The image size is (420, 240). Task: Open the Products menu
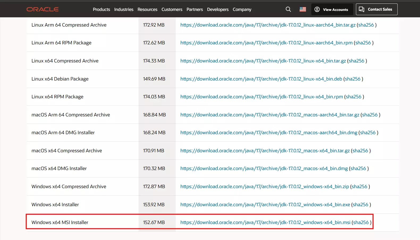tap(101, 9)
